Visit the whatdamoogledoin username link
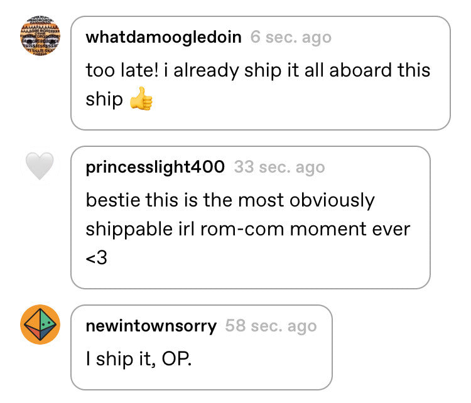 click(163, 37)
